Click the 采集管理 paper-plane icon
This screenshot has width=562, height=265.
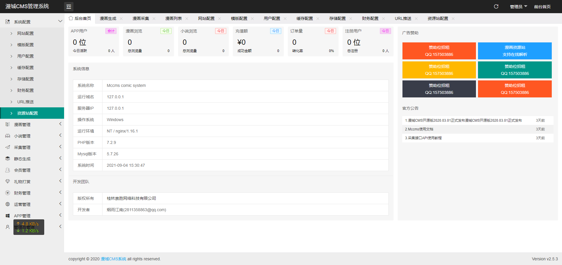pyautogui.click(x=8, y=147)
